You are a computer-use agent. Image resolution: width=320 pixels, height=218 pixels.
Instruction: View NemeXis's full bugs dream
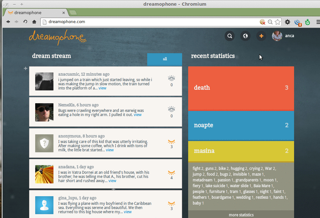pyautogui.click(x=138, y=115)
